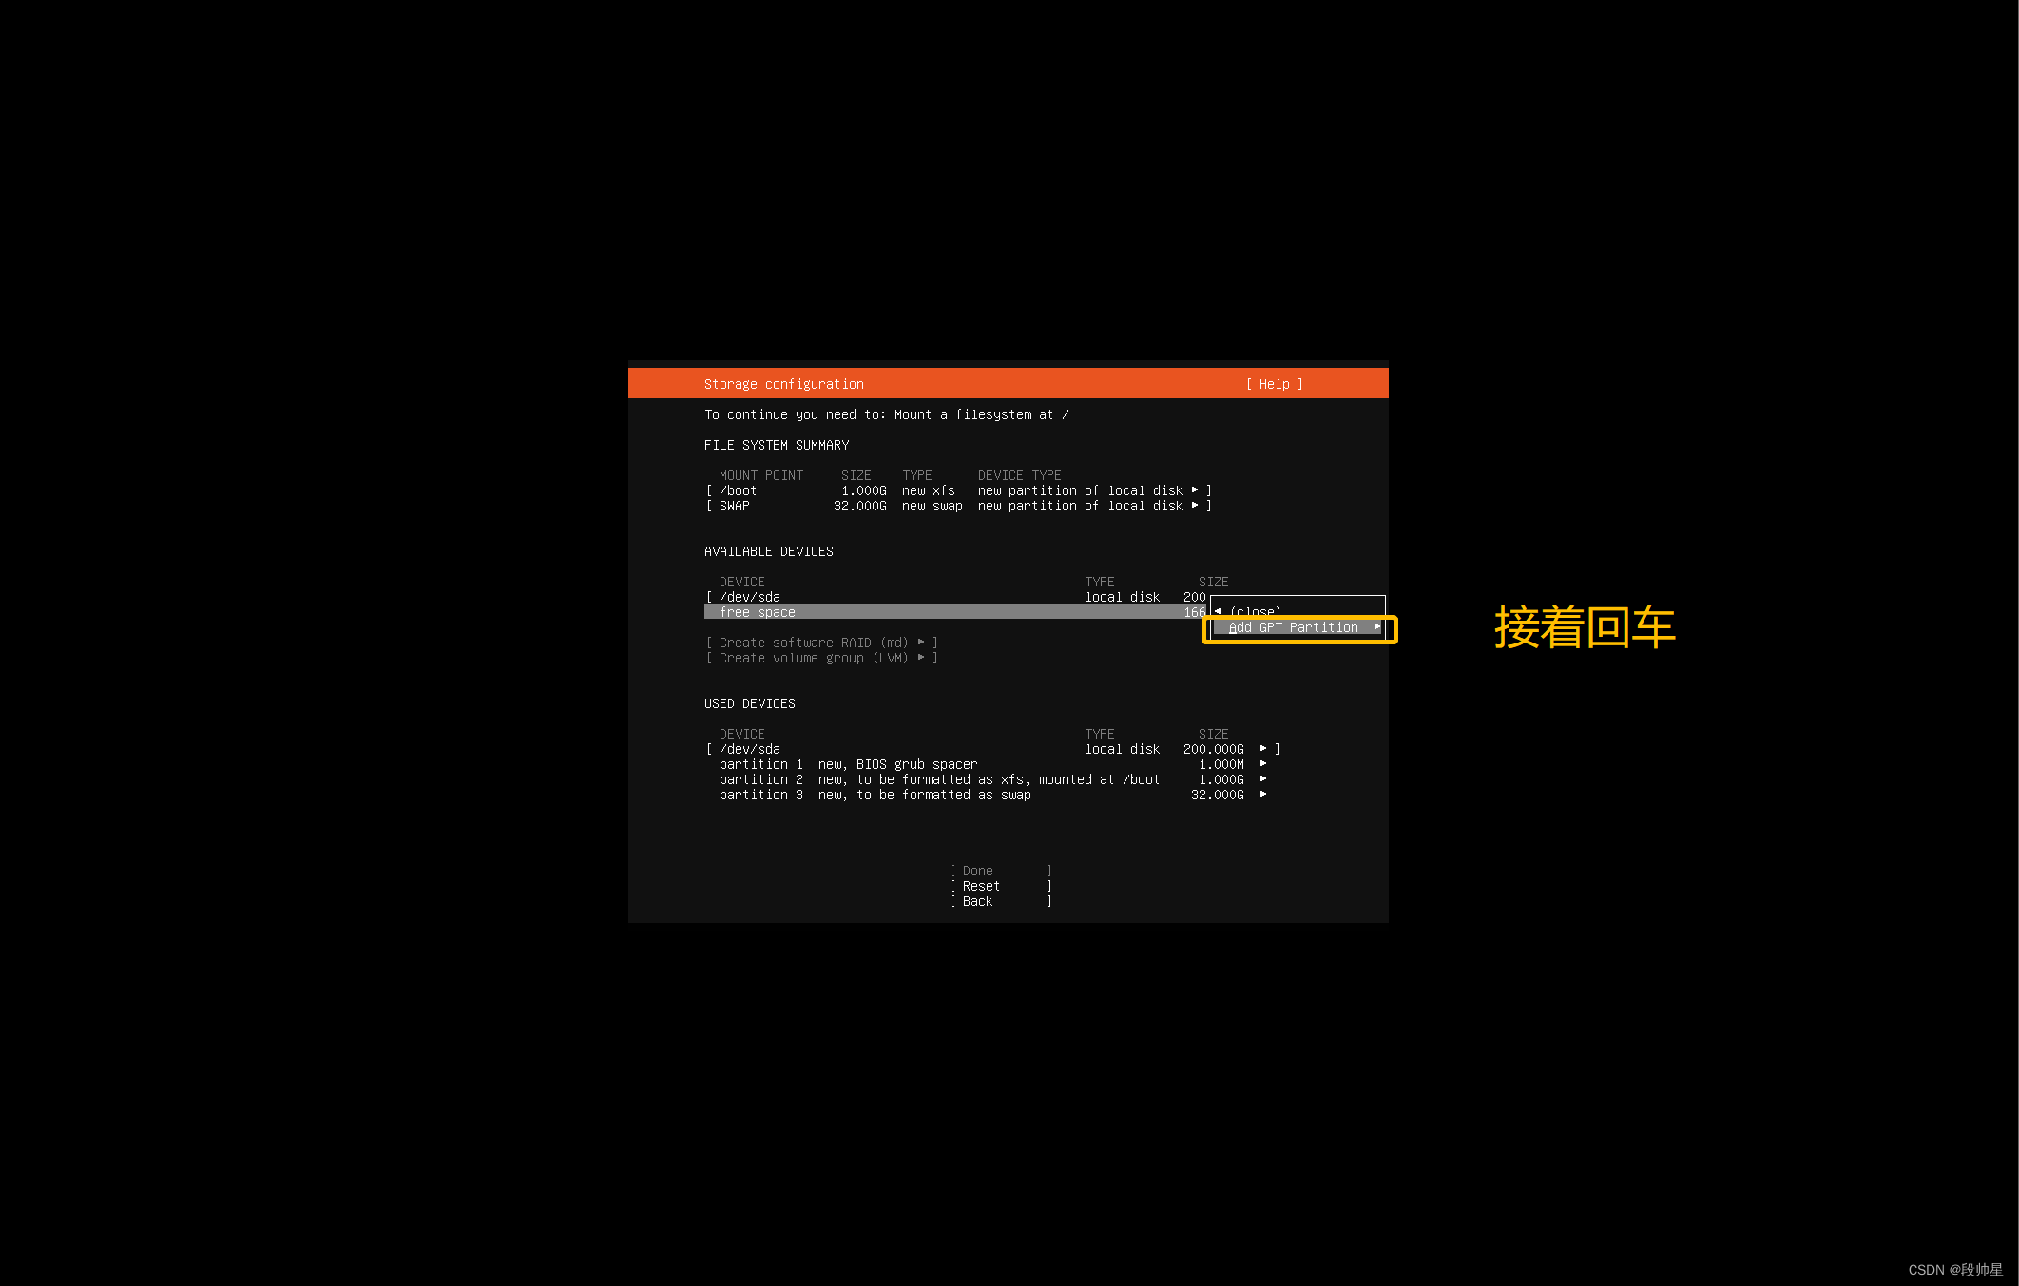Open the Help menu in header
This screenshot has width=2019, height=1286.
pyautogui.click(x=1275, y=384)
